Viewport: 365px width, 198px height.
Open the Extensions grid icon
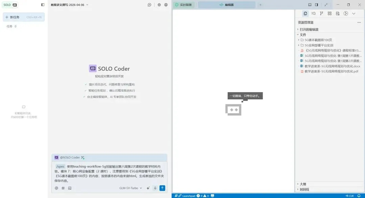click(330, 14)
